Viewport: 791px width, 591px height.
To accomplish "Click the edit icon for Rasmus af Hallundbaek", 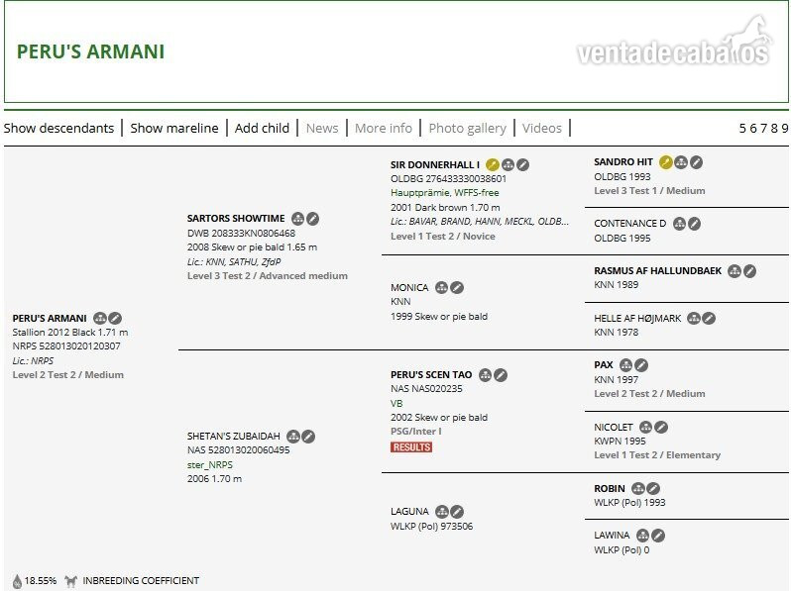I will tap(749, 271).
